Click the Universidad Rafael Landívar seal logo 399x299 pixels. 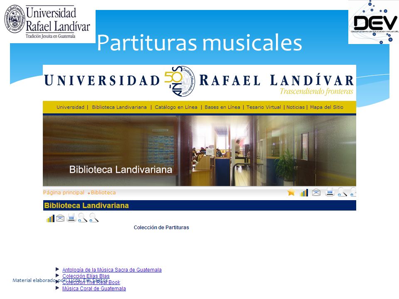pyautogui.click(x=15, y=19)
